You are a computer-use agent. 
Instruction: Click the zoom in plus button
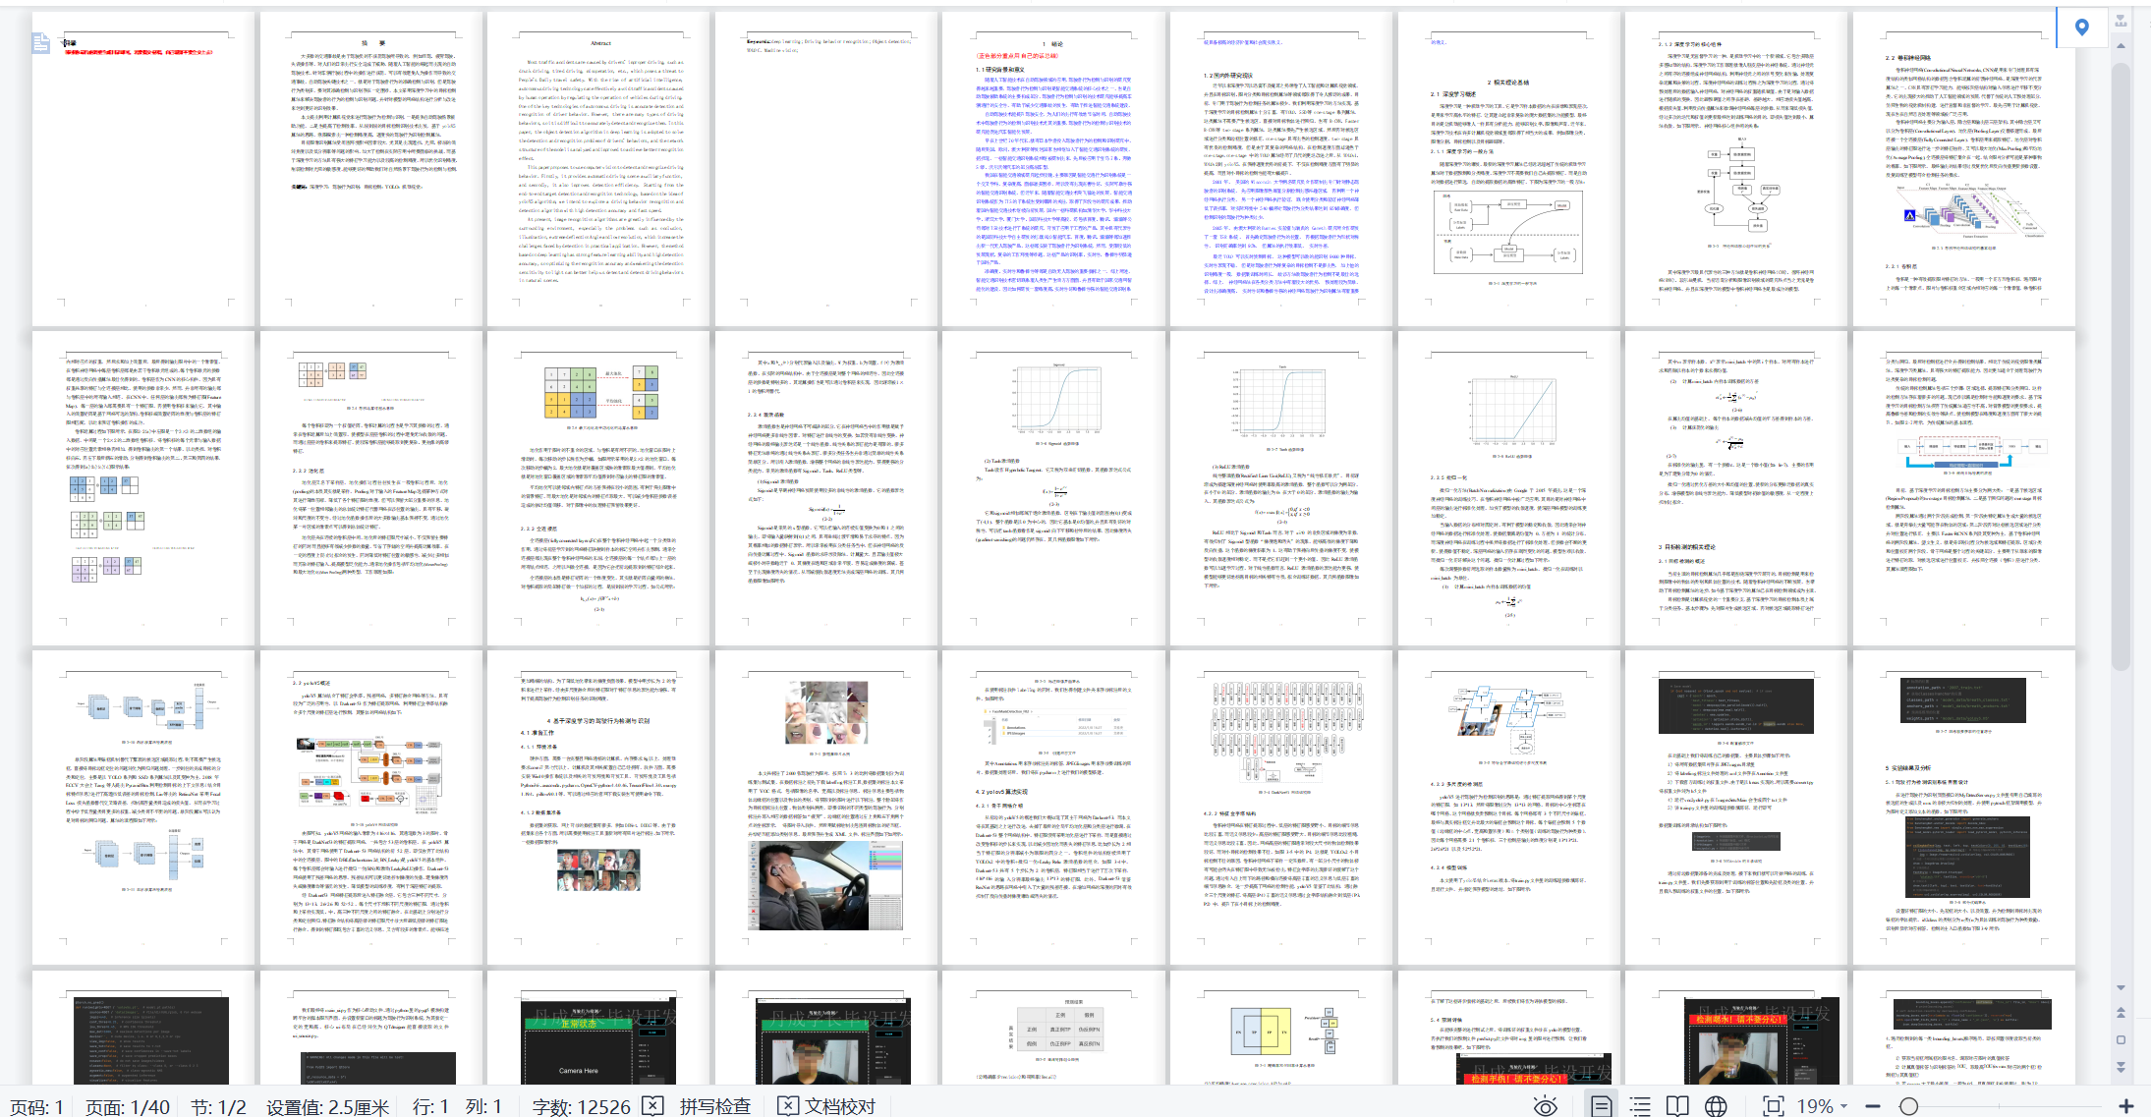point(2125,1106)
